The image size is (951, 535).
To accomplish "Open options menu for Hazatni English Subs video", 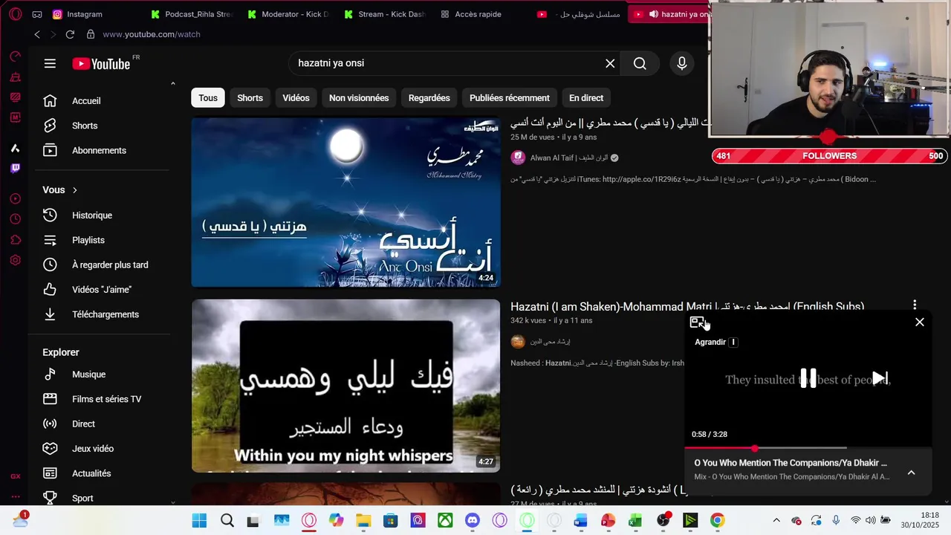I will coord(915,305).
